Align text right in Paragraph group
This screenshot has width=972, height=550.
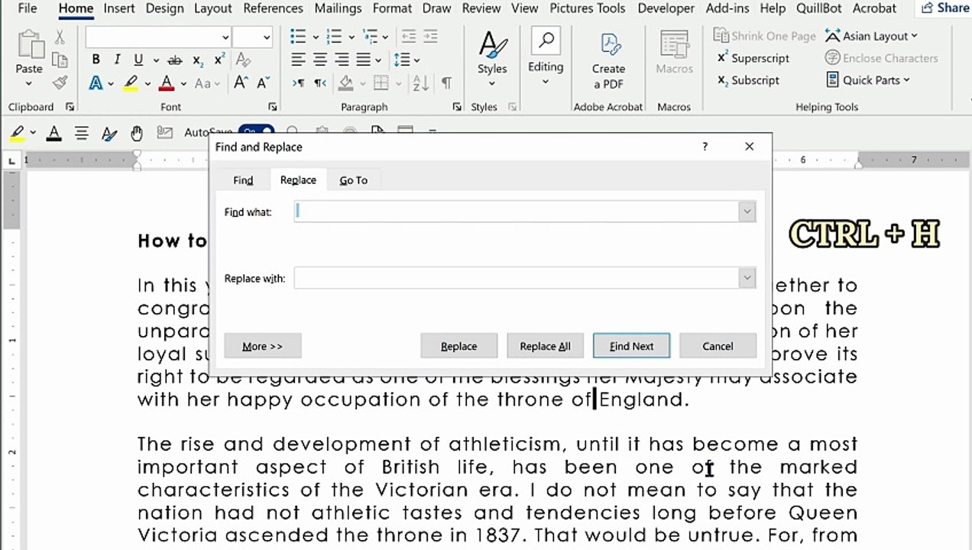pyautogui.click(x=342, y=60)
